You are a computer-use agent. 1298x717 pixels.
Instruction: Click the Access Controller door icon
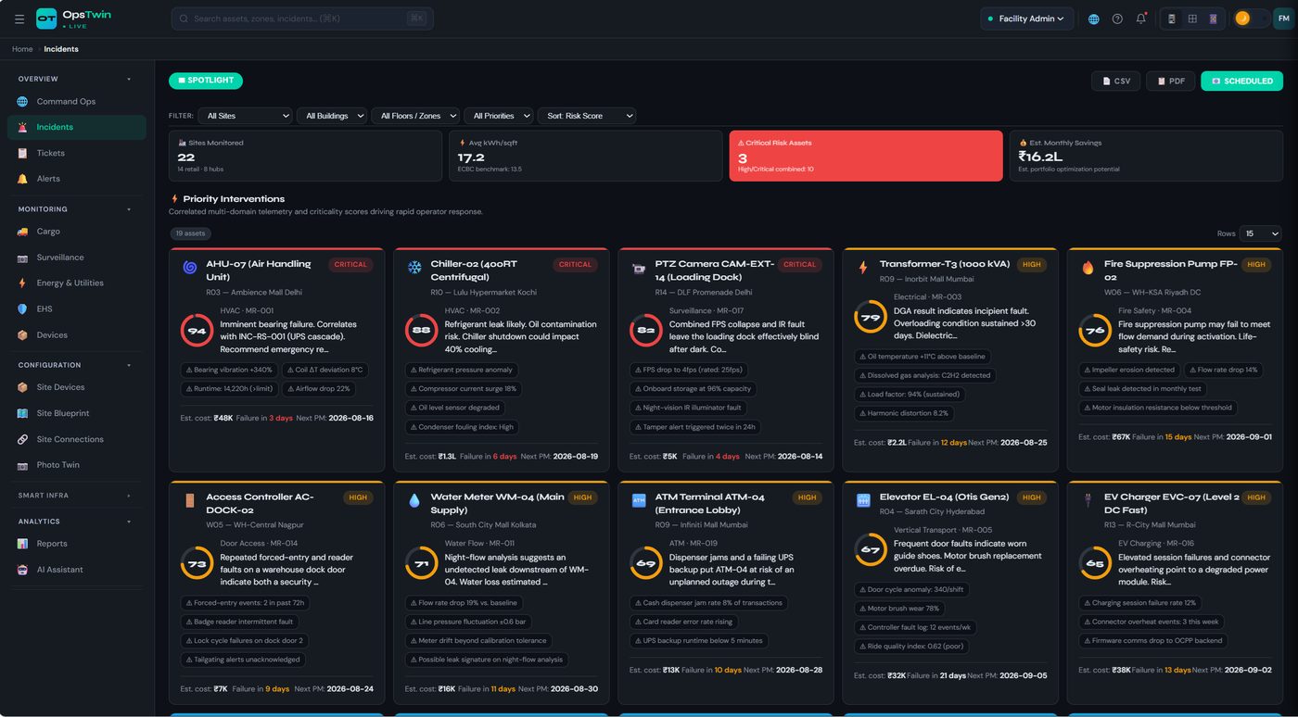pos(190,500)
